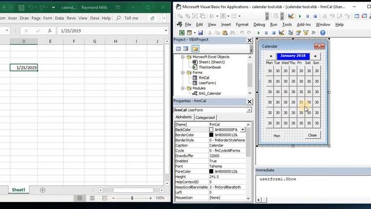Image resolution: width=371 pixels, height=209 pixels.
Task: Open the Debug menu in VBA editor
Action: pyautogui.click(x=259, y=24)
